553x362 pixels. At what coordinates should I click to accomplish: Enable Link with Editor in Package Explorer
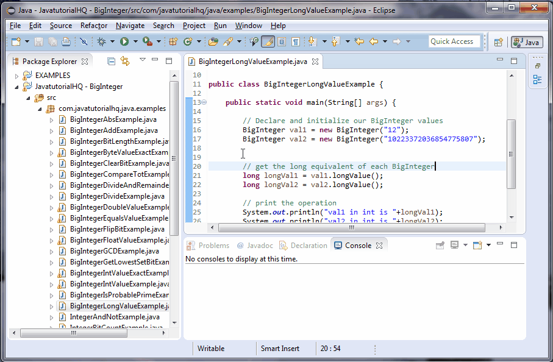pos(125,60)
